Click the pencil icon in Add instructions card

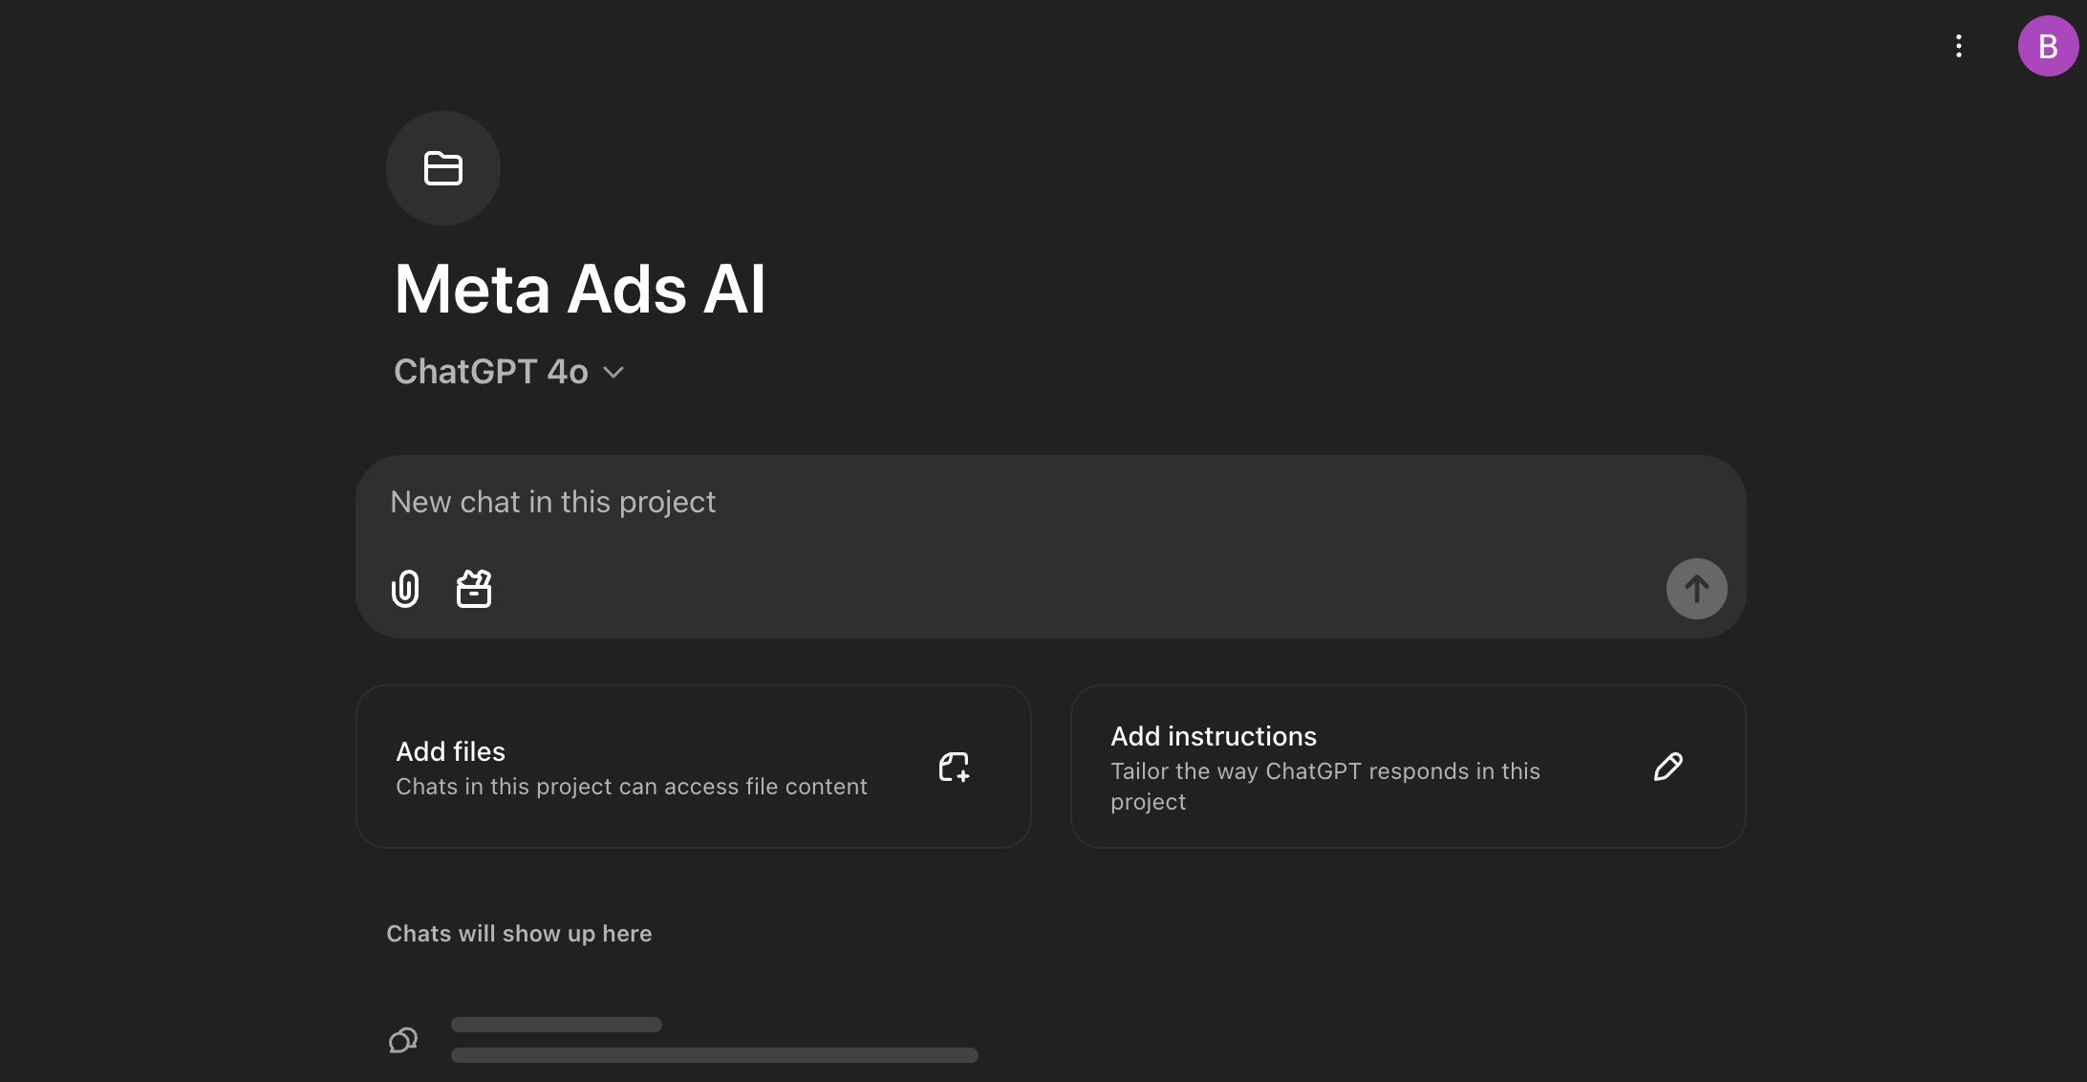click(1667, 767)
